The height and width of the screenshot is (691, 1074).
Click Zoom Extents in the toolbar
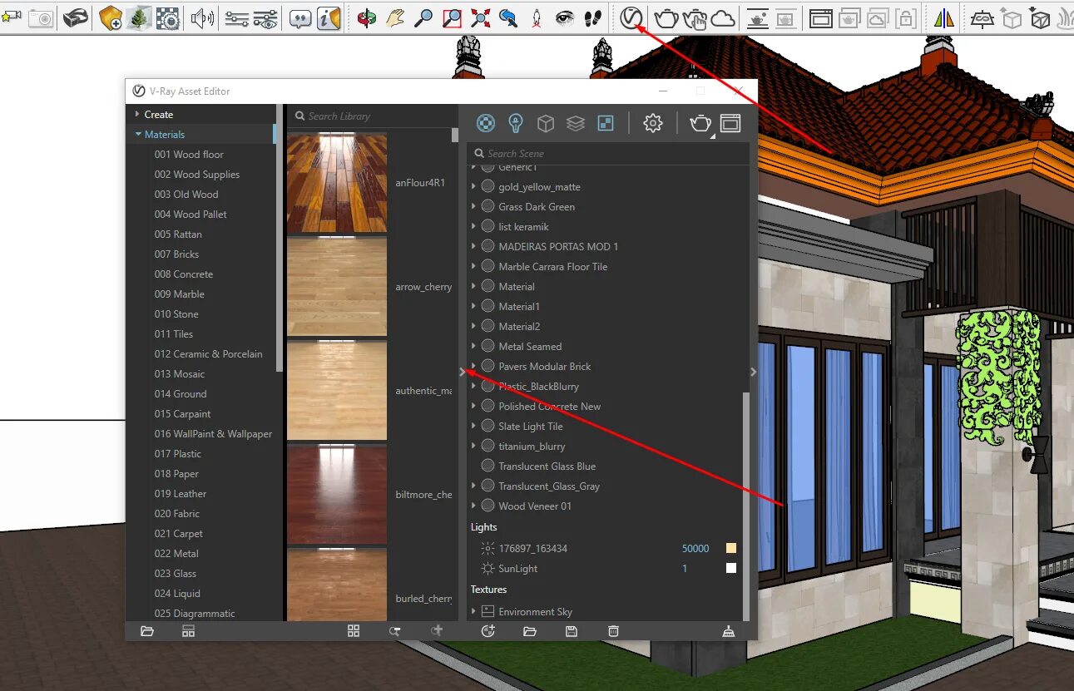tap(479, 18)
